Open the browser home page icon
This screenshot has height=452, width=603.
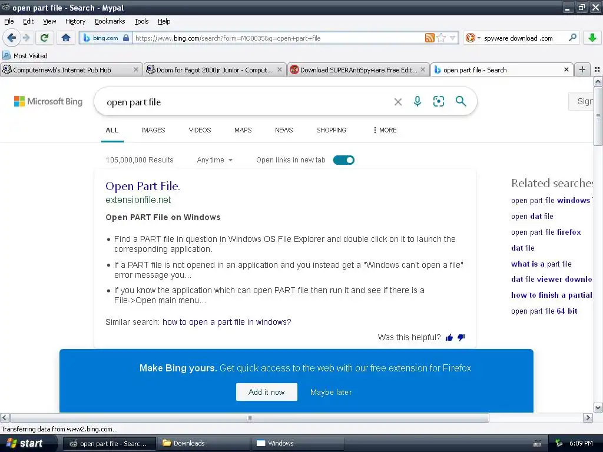coord(66,38)
